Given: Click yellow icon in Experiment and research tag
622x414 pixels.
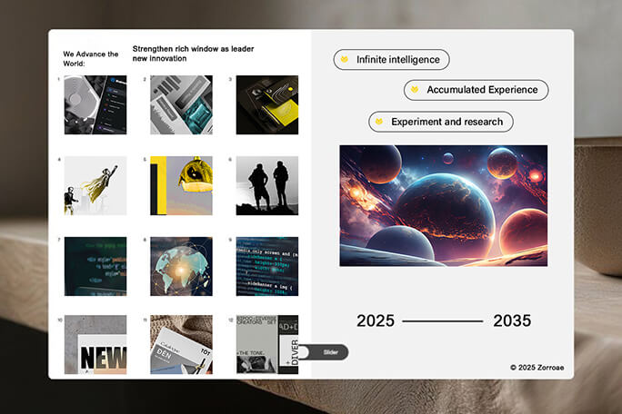Looking at the screenshot, I should click(379, 121).
